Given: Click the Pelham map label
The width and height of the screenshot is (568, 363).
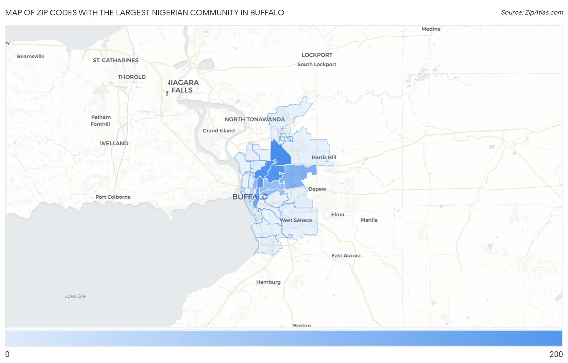Looking at the screenshot, I should 101,117.
